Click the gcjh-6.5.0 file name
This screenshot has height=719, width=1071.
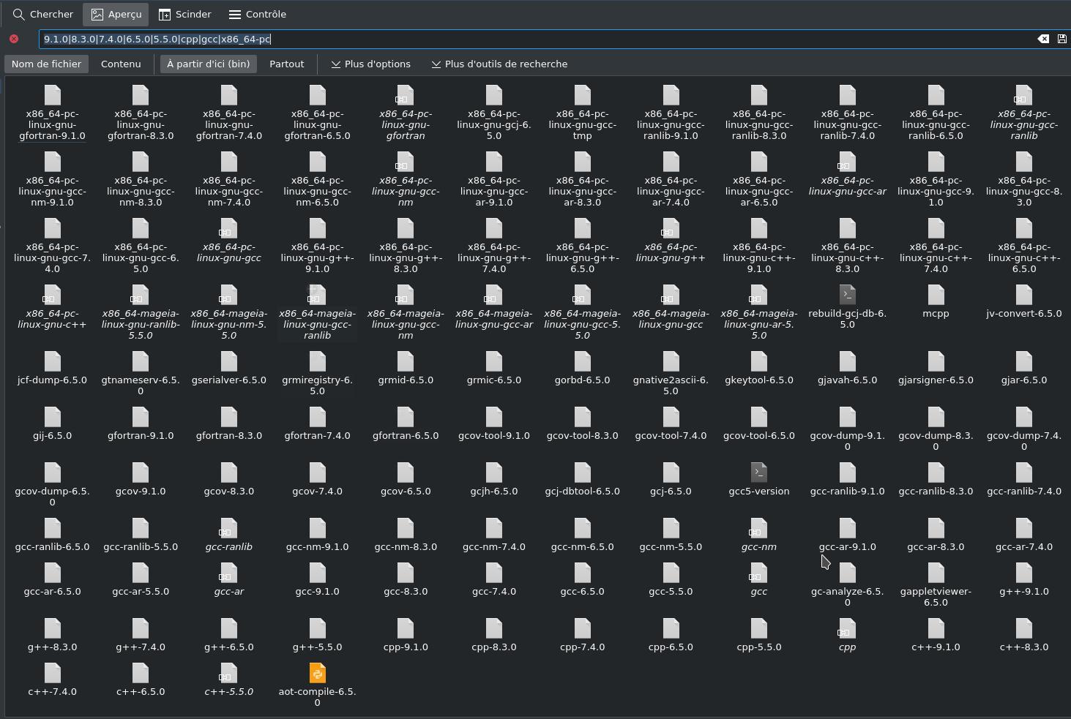click(x=494, y=491)
